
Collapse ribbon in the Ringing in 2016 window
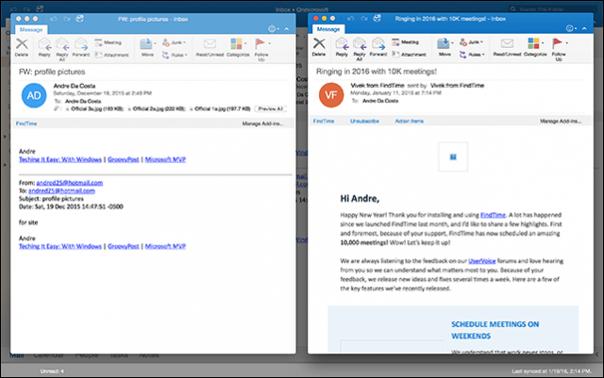584,28
